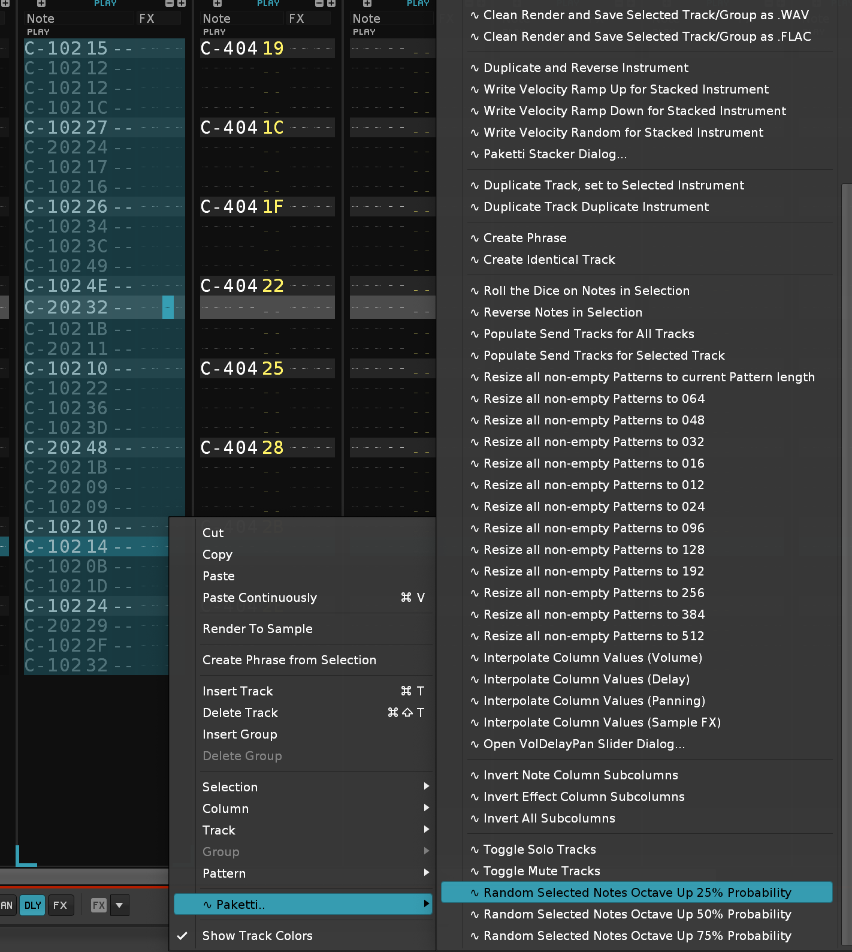
Task: Click the minus button above first track's FX column
Action: point(170,4)
